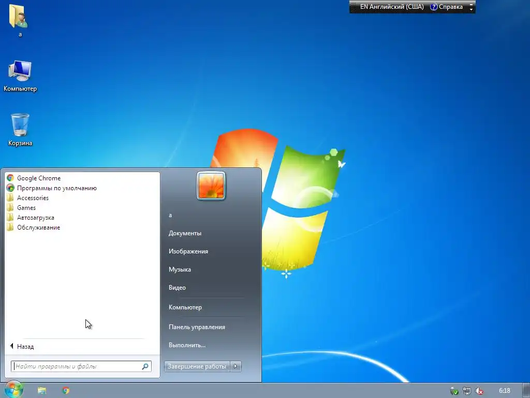Click the Start orb on the taskbar

tap(13, 390)
